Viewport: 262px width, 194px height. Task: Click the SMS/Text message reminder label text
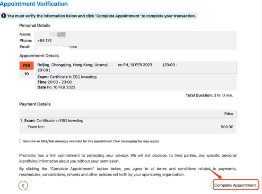[91, 141]
